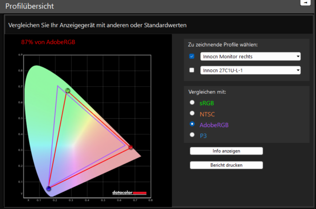Open the Innocn Monitor rechts dropdown
This screenshot has height=209, width=316.
250,56
